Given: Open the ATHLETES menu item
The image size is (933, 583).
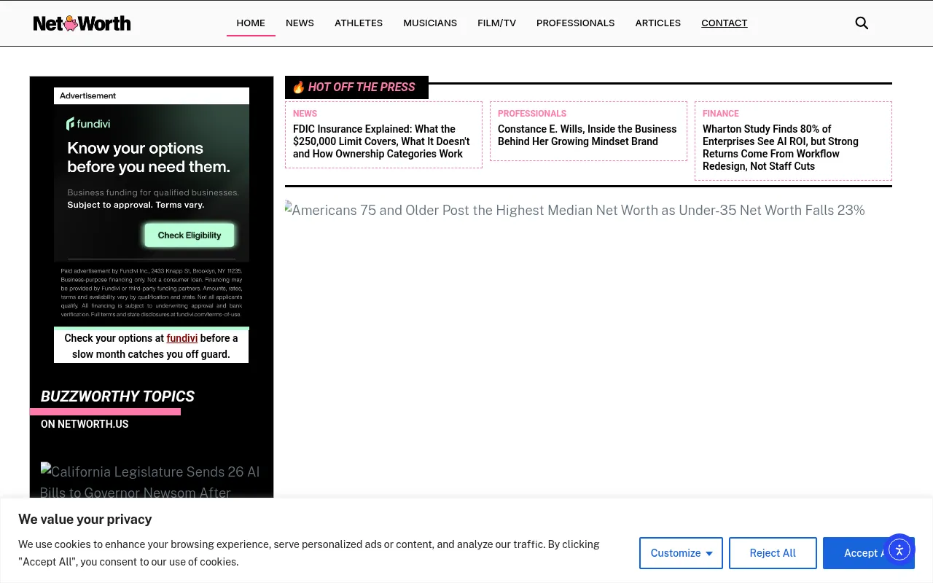Looking at the screenshot, I should (359, 23).
